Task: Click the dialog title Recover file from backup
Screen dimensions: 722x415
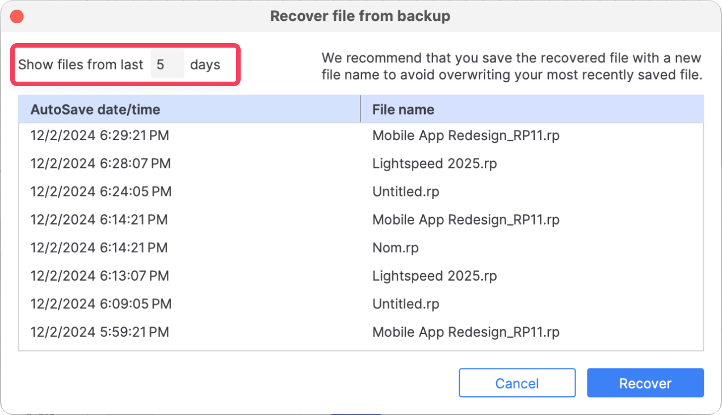Action: [x=361, y=16]
